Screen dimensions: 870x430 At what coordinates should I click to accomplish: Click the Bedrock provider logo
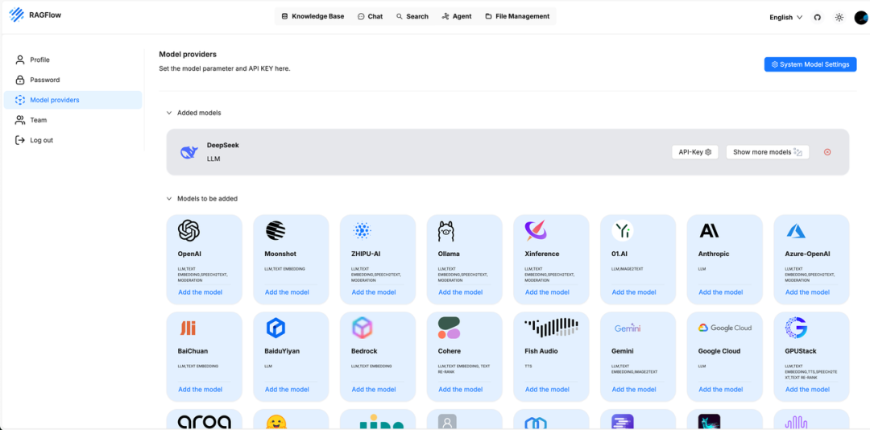362,328
